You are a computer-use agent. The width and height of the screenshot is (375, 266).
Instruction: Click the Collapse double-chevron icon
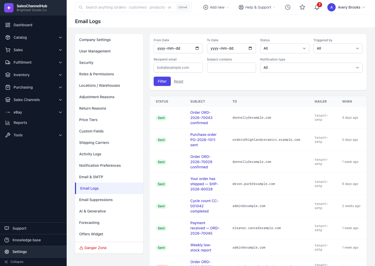pos(6,262)
